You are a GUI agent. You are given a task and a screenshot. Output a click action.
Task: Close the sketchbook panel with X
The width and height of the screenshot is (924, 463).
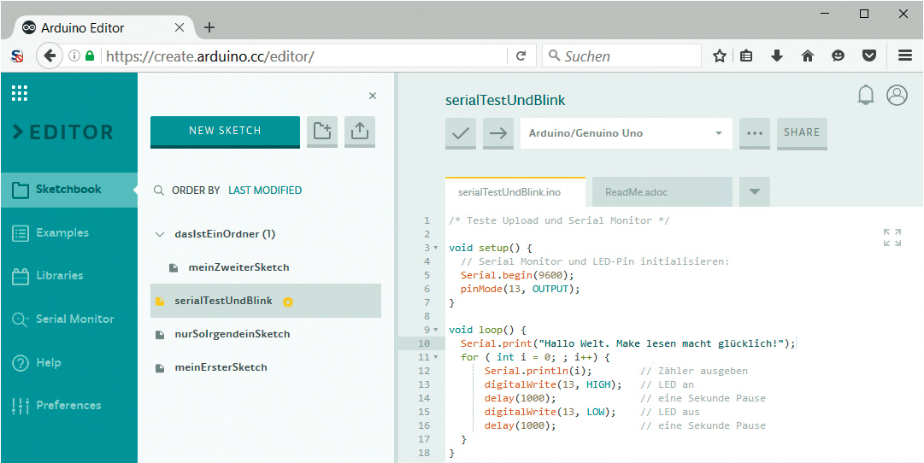(x=372, y=96)
